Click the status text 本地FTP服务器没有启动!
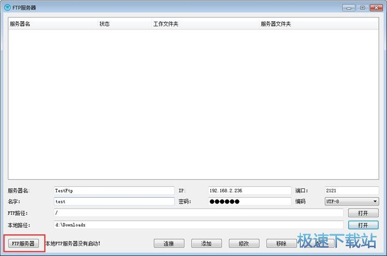 pyautogui.click(x=73, y=244)
